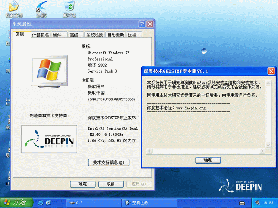Image resolution: width=278 pixels, height=208 pixels.
Task: Launch the Xunlei 5 desktop shortcut
Action: pos(42,9)
